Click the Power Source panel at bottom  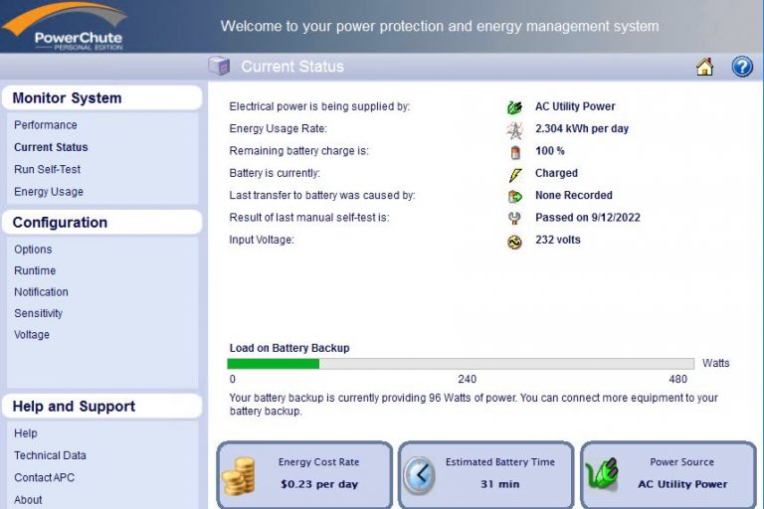point(669,474)
